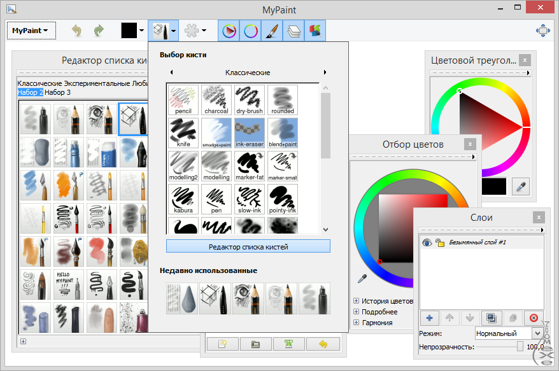Toggle the brush list editor button
This screenshot has height=371, width=559.
[272, 31]
